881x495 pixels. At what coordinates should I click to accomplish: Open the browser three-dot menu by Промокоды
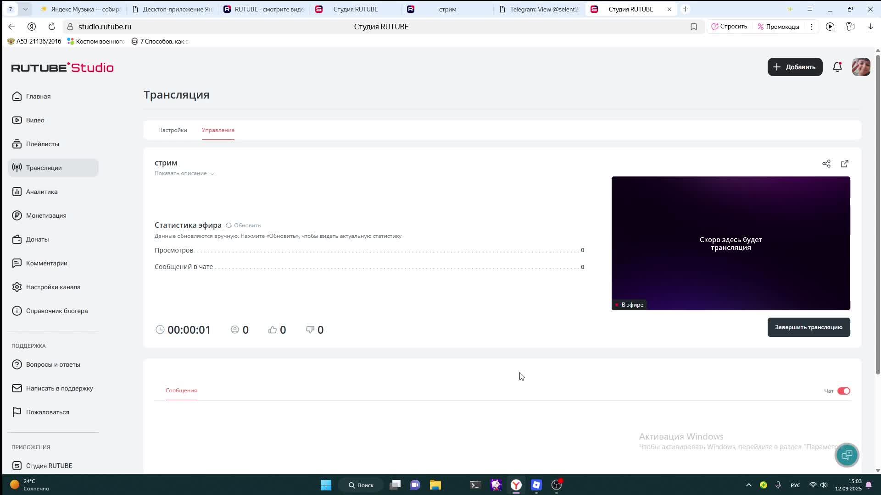812,27
